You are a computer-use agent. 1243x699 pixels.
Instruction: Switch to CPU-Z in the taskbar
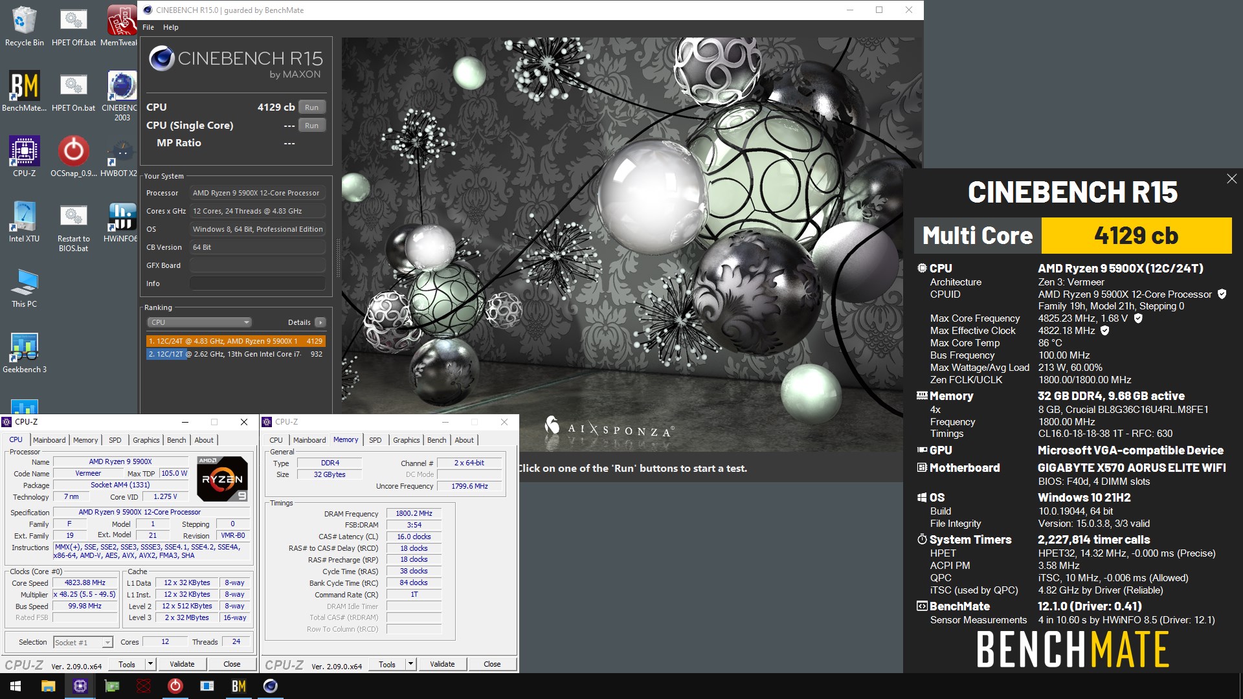[80, 686]
